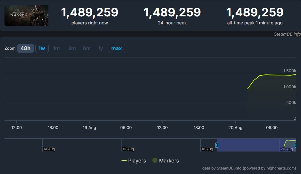Image resolution: width=301 pixels, height=174 pixels.
Task: Click the players right now count
Action: click(x=90, y=12)
